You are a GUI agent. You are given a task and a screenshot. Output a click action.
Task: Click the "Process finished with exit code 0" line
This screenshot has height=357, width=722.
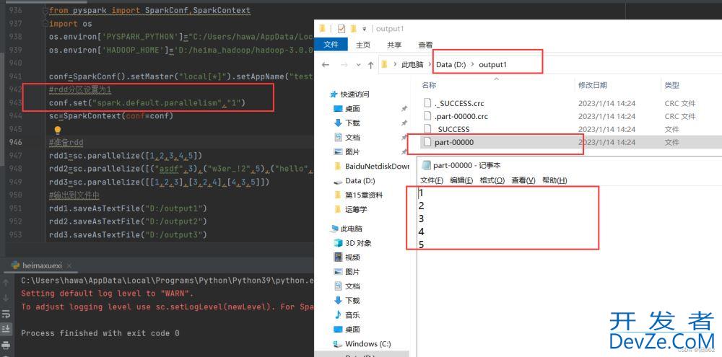point(100,333)
